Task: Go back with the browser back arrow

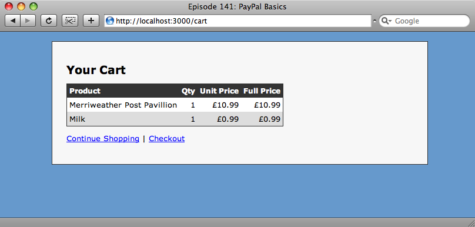Action: click(13, 21)
